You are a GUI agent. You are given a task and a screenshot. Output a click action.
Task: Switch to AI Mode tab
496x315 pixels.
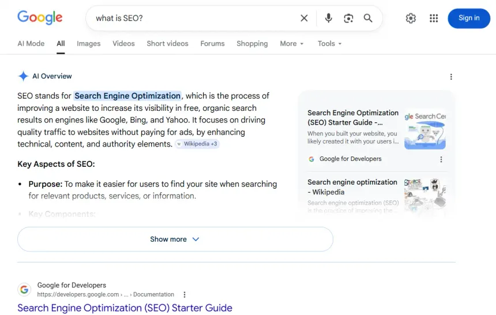pos(31,44)
